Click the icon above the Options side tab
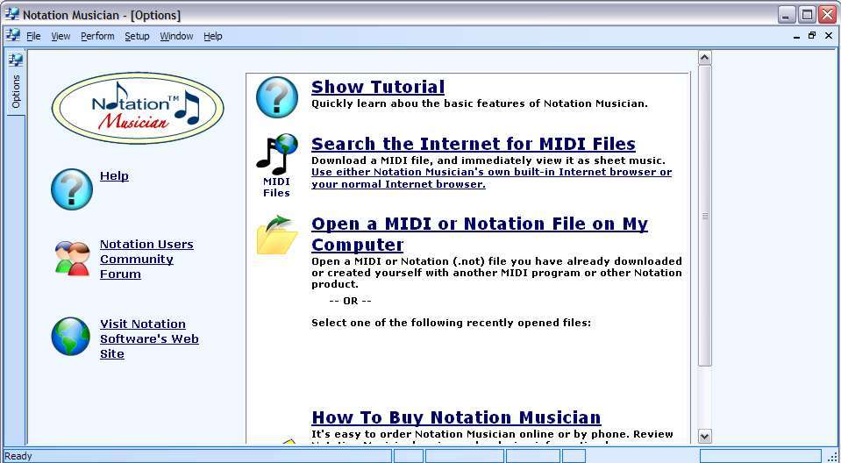The width and height of the screenshot is (841, 463). click(16, 60)
